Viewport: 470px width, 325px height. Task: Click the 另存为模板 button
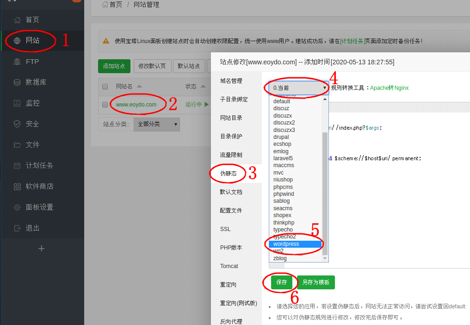(316, 282)
